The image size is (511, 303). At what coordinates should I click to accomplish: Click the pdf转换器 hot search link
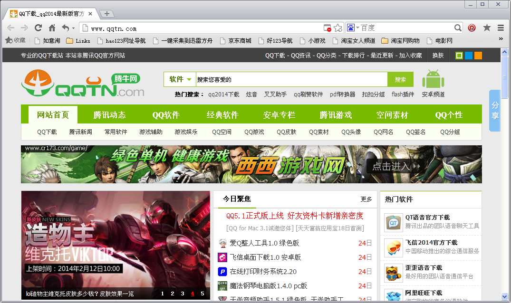[342, 95]
